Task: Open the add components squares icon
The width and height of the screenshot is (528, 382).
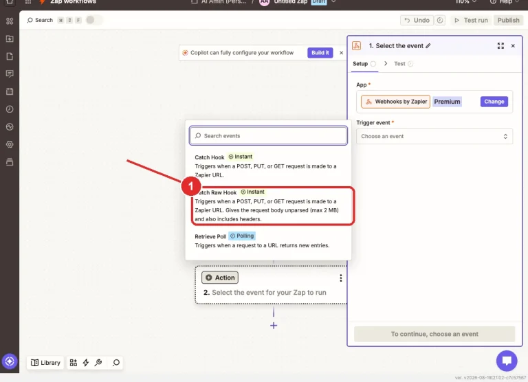Action: [73, 363]
